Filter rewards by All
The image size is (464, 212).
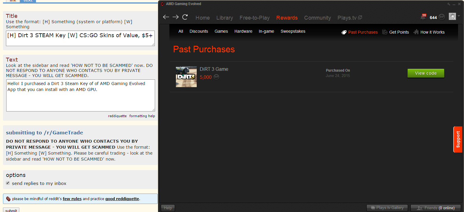coord(181,31)
